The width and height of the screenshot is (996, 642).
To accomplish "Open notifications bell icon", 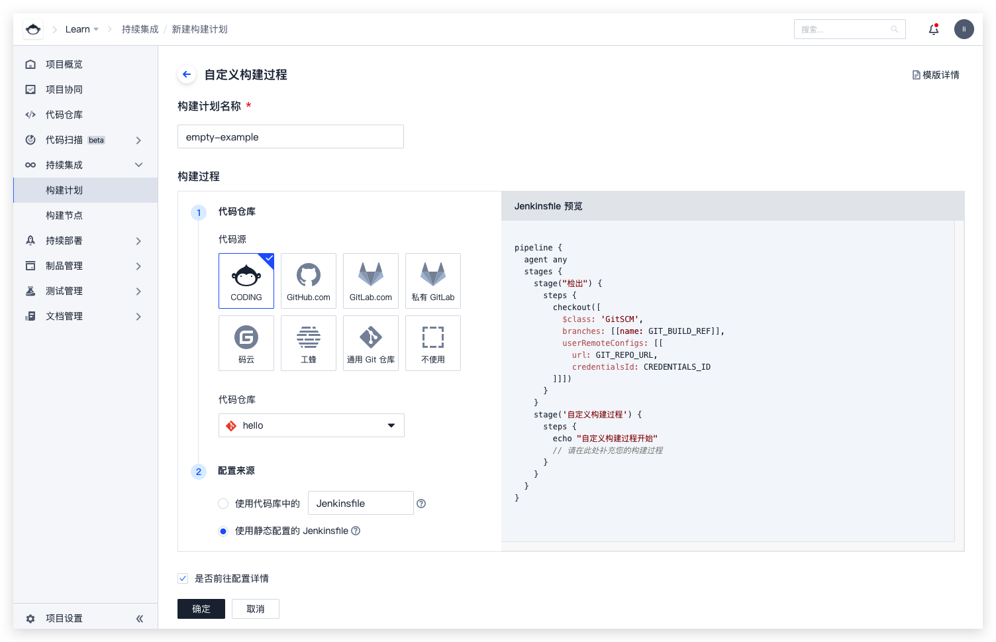I will 933,29.
